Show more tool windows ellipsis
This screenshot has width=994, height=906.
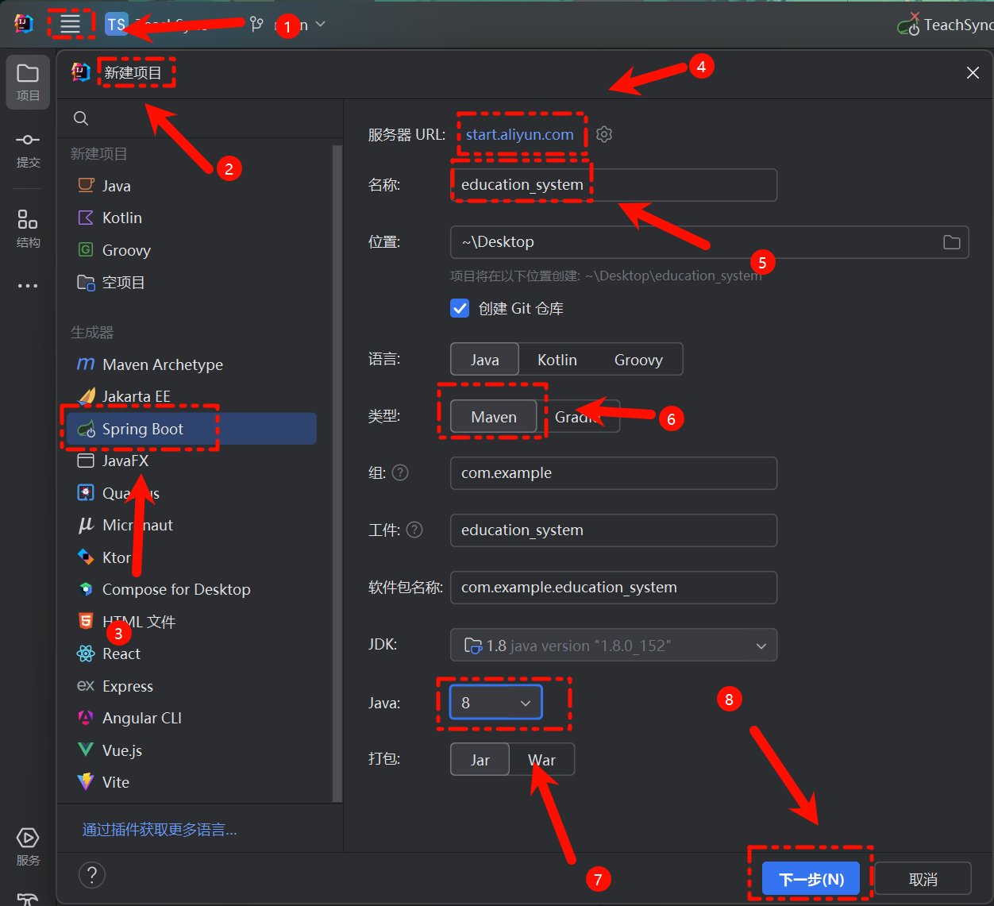[28, 286]
